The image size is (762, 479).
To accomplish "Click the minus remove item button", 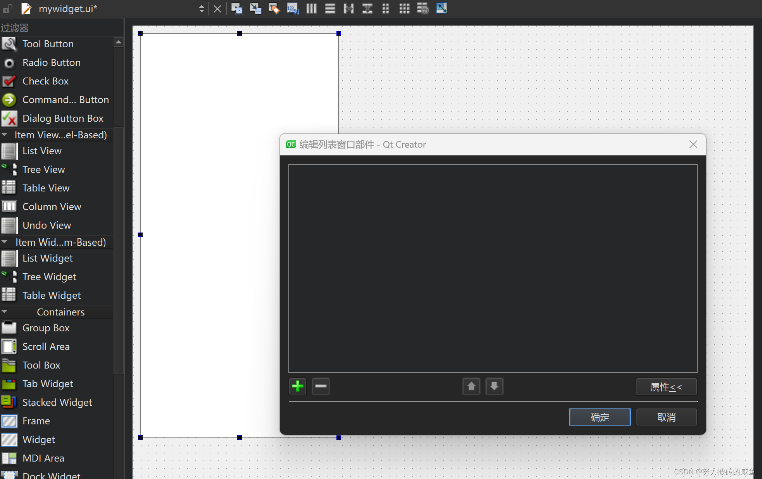I will (x=321, y=386).
